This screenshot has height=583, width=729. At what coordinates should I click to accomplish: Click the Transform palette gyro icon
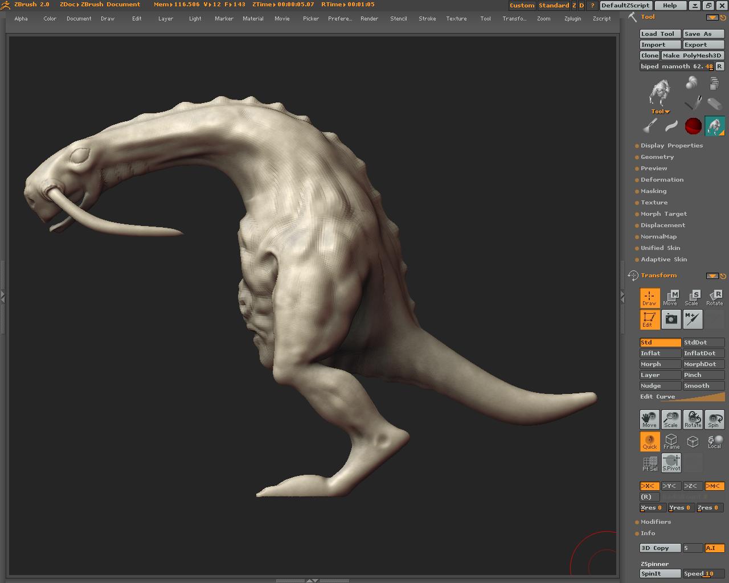633,276
